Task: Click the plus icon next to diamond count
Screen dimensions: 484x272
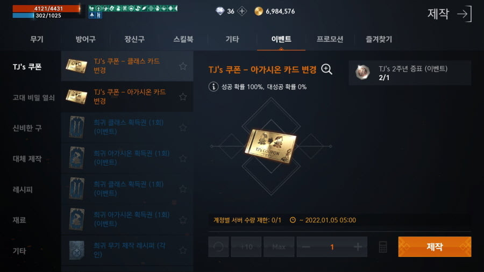Action: point(242,11)
